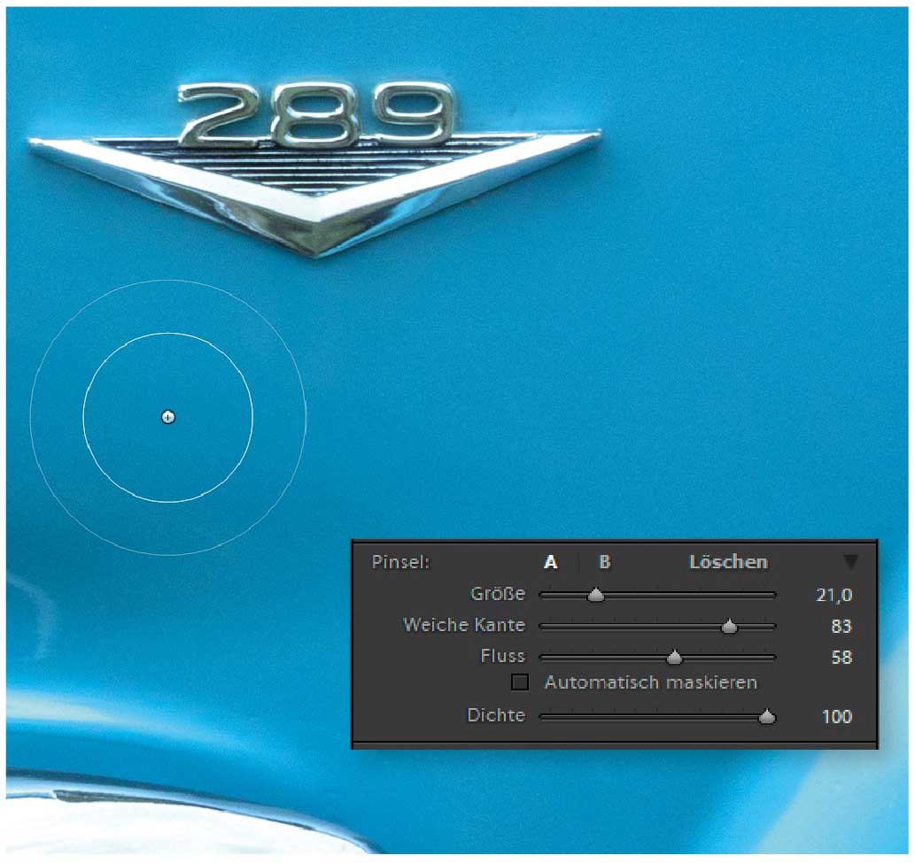
Task: Select brush preset A
Action: click(550, 562)
